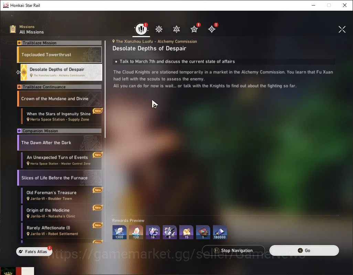
Task: Open Fate's Atlas
Action: point(34,251)
